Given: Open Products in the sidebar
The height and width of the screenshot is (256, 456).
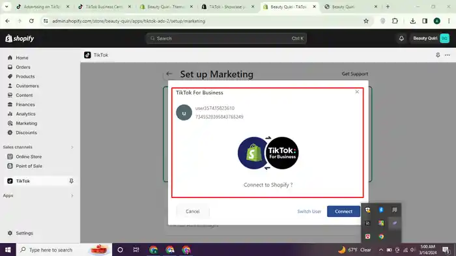Looking at the screenshot, I should pos(25,76).
